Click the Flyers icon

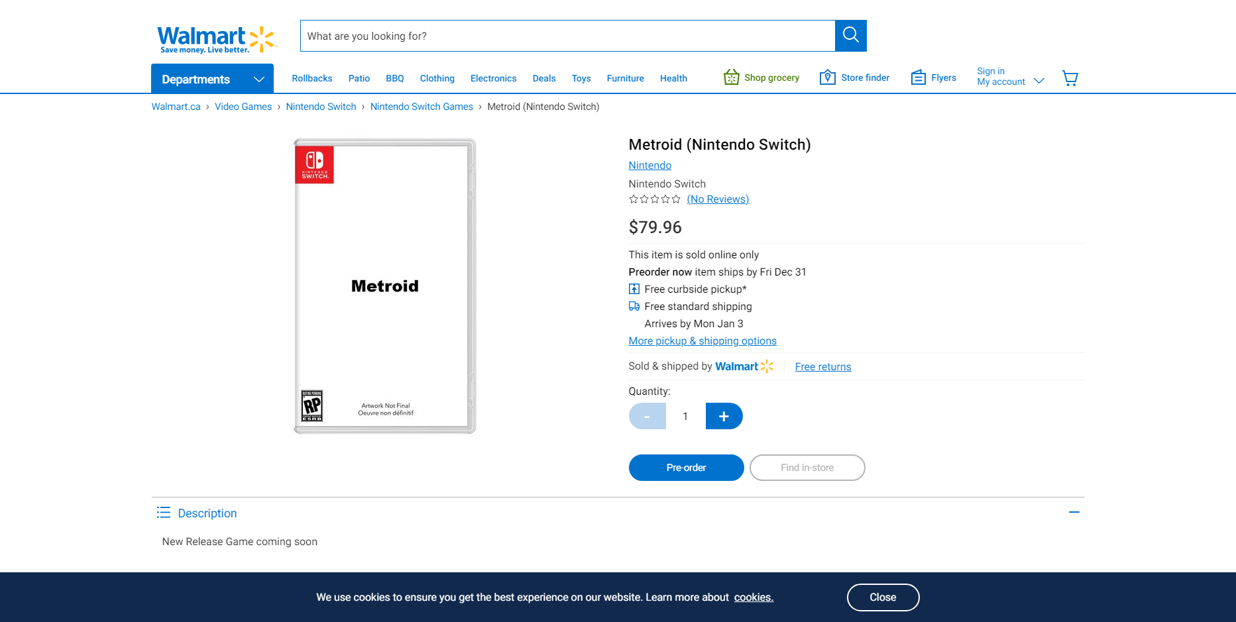tap(918, 78)
